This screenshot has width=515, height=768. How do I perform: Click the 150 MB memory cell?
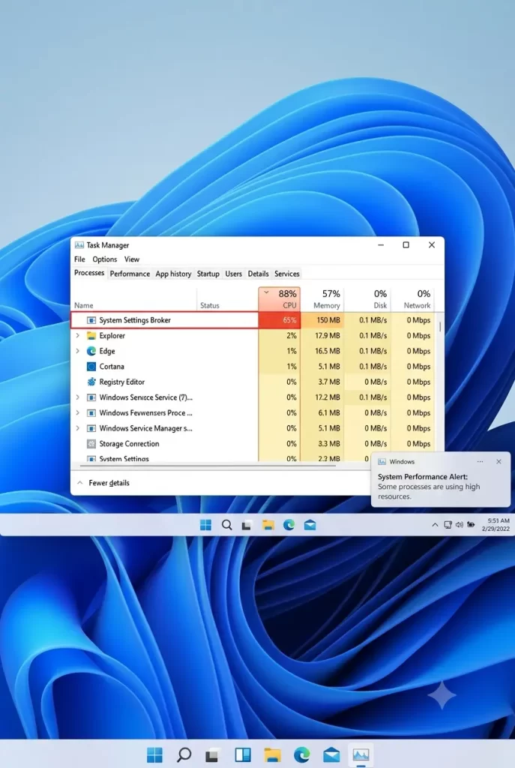tap(322, 320)
